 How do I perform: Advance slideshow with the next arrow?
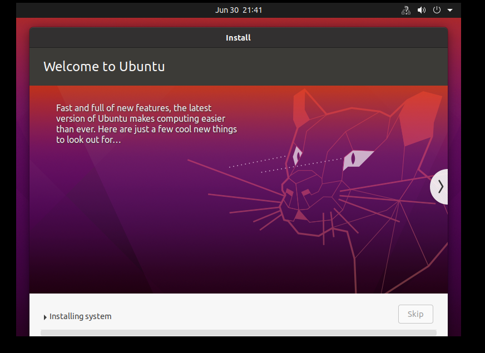439,187
